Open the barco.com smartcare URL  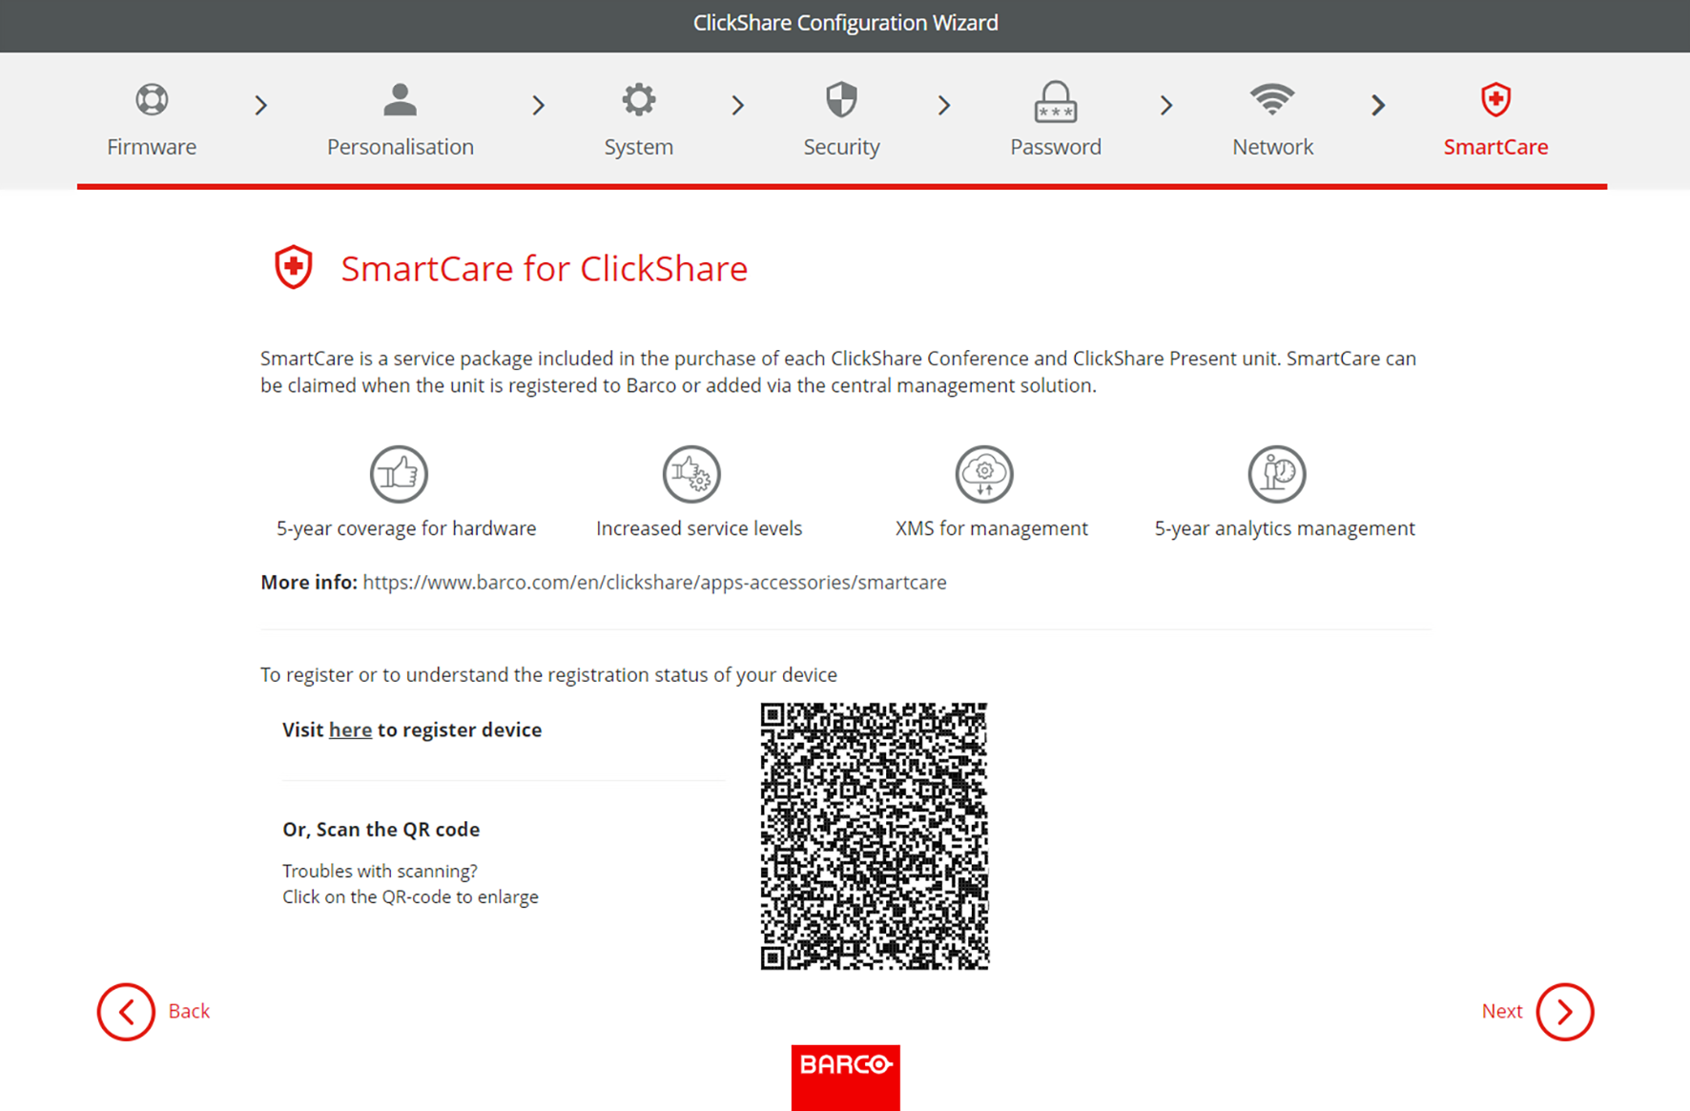coord(654,583)
